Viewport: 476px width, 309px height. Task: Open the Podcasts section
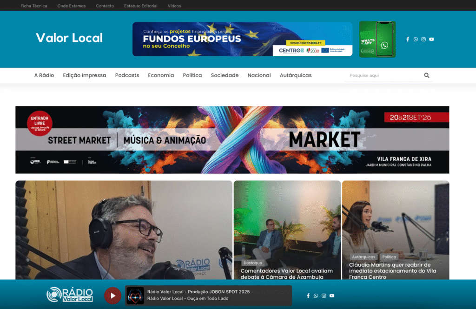pos(127,75)
